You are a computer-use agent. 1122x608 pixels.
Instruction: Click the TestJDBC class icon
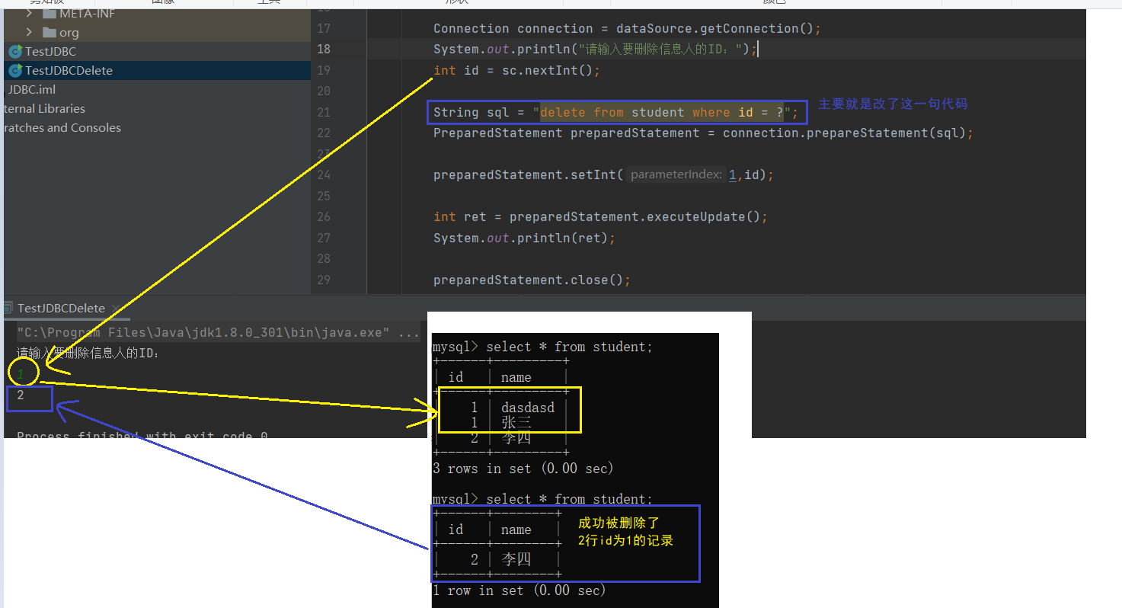(x=15, y=51)
